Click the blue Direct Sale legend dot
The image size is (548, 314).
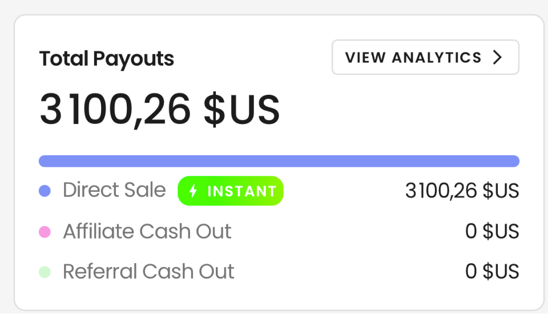45,191
